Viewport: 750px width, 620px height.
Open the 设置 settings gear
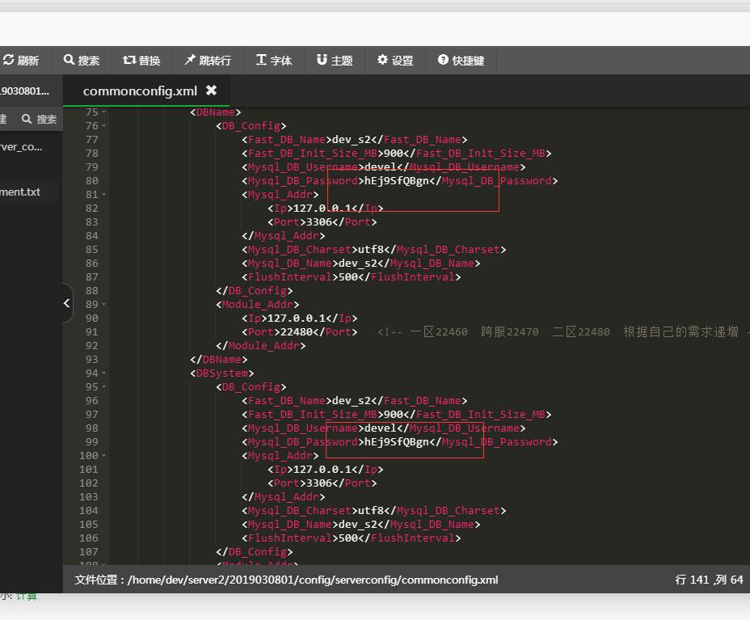coord(395,61)
